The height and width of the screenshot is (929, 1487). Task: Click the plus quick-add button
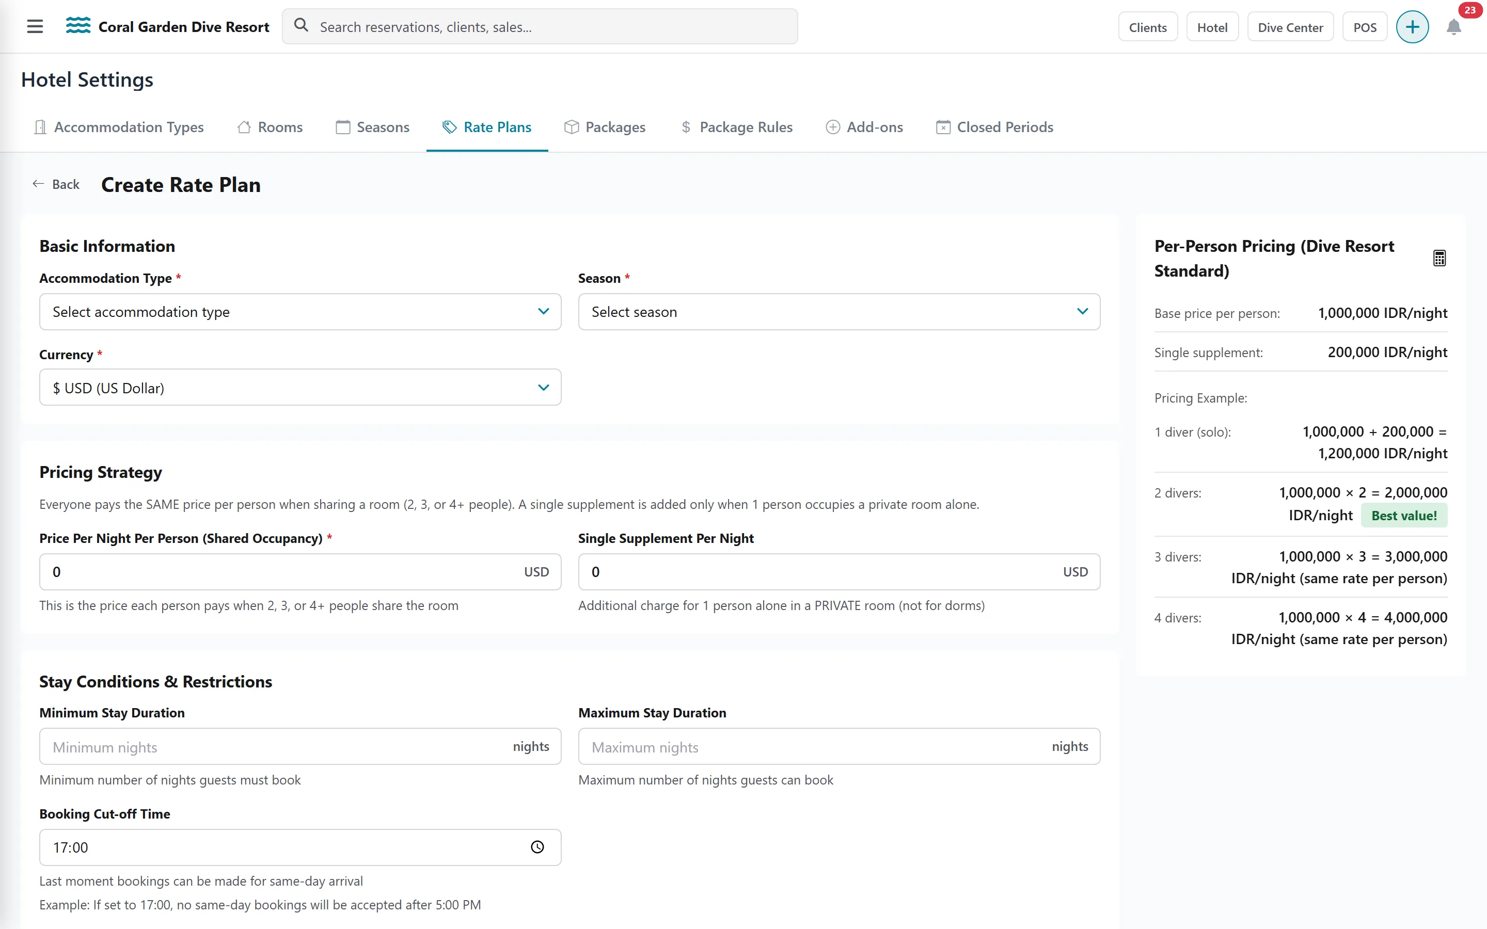pyautogui.click(x=1412, y=27)
